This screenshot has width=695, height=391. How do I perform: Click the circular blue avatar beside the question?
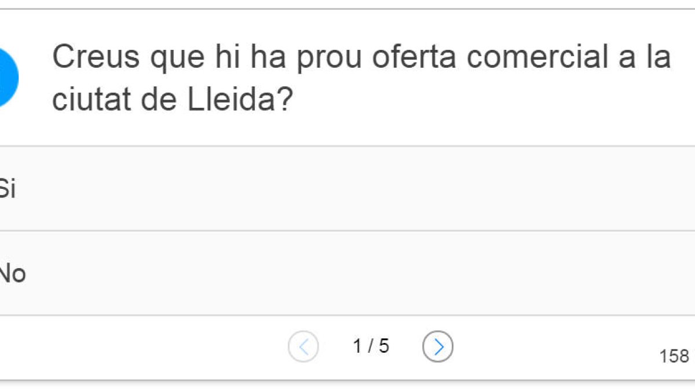9,77
